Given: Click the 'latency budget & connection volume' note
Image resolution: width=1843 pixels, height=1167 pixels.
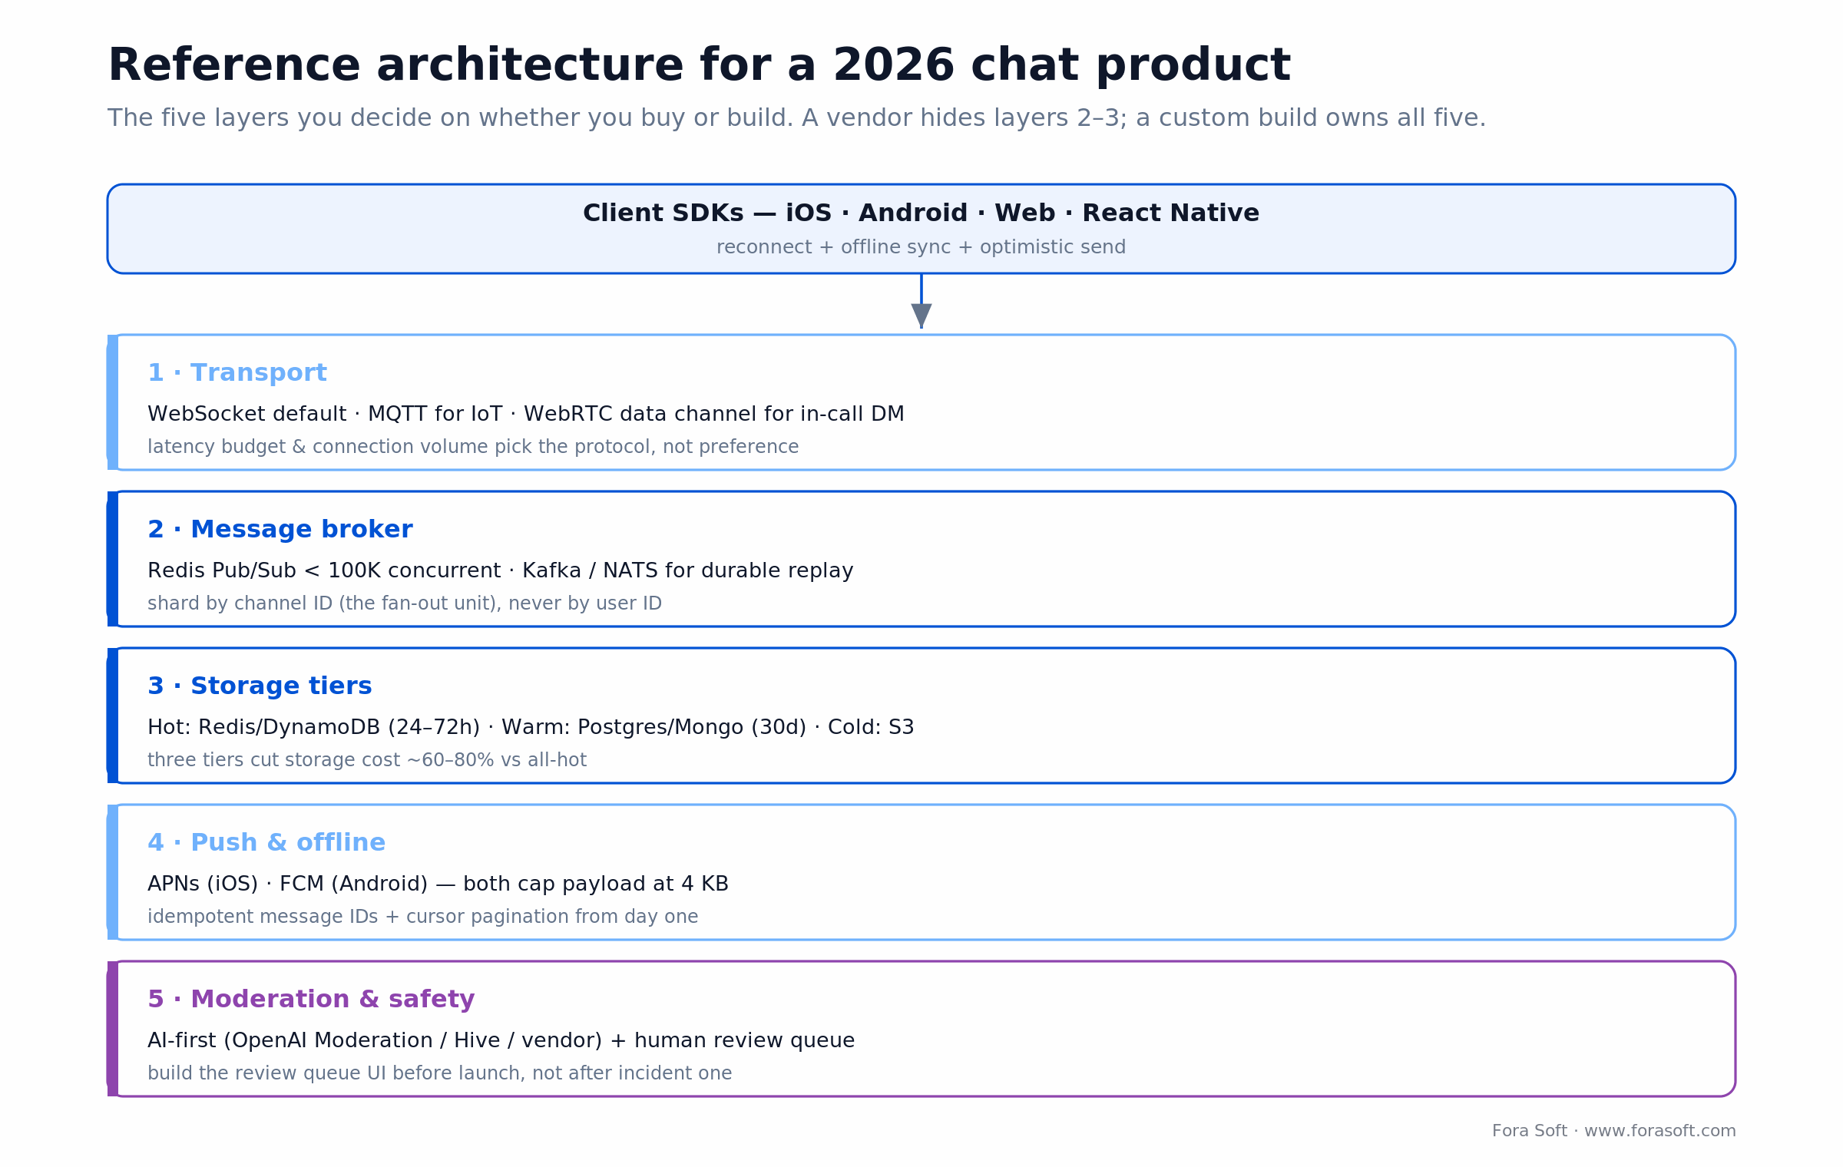Looking at the screenshot, I should click(473, 447).
